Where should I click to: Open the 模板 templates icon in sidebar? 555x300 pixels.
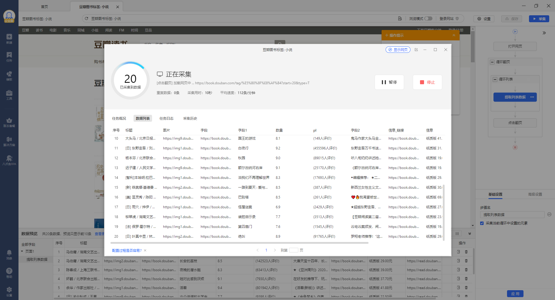(9, 76)
